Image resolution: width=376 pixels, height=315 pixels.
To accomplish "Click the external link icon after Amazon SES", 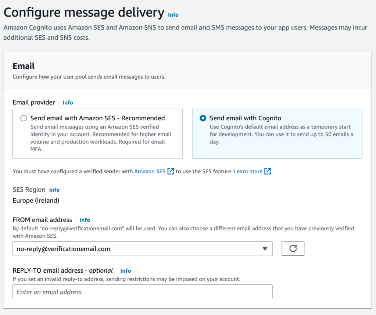I will (x=171, y=171).
